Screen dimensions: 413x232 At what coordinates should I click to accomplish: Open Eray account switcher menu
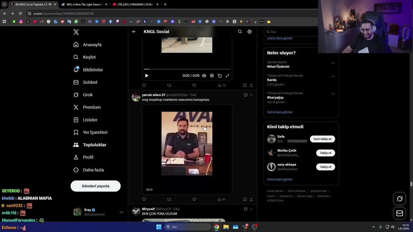(98, 212)
